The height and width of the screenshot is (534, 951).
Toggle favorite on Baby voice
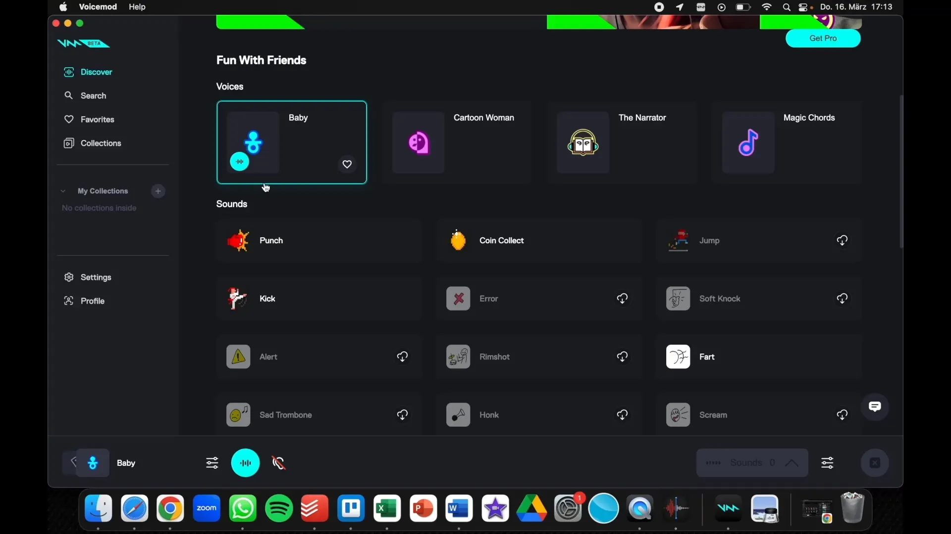(x=346, y=164)
